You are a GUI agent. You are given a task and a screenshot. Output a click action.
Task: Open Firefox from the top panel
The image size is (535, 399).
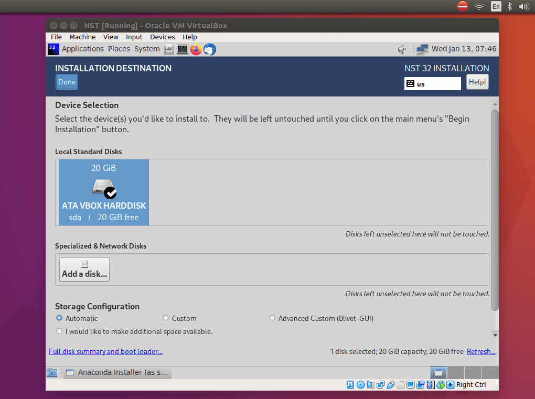click(x=196, y=49)
